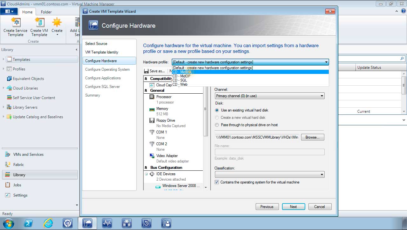Expand the Update Catalog and Baselines node
Screen dimensions: 407x230
tap(3, 117)
